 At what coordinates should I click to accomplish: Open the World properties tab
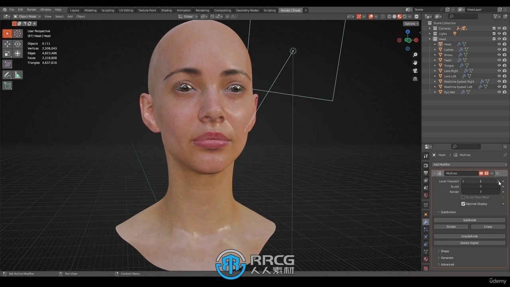426,195
